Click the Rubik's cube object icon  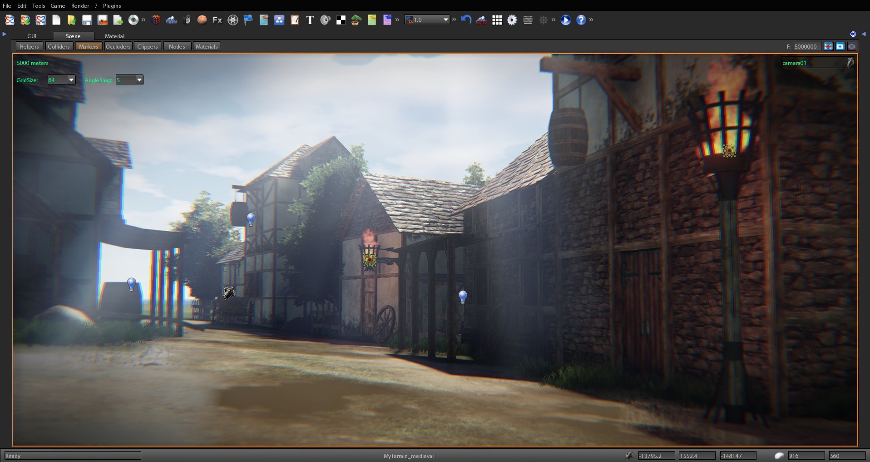[x=156, y=20]
